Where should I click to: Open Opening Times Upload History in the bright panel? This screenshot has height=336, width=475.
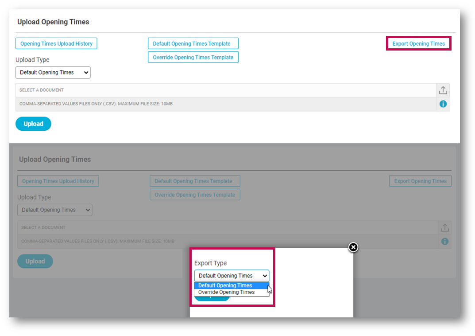pyautogui.click(x=56, y=43)
